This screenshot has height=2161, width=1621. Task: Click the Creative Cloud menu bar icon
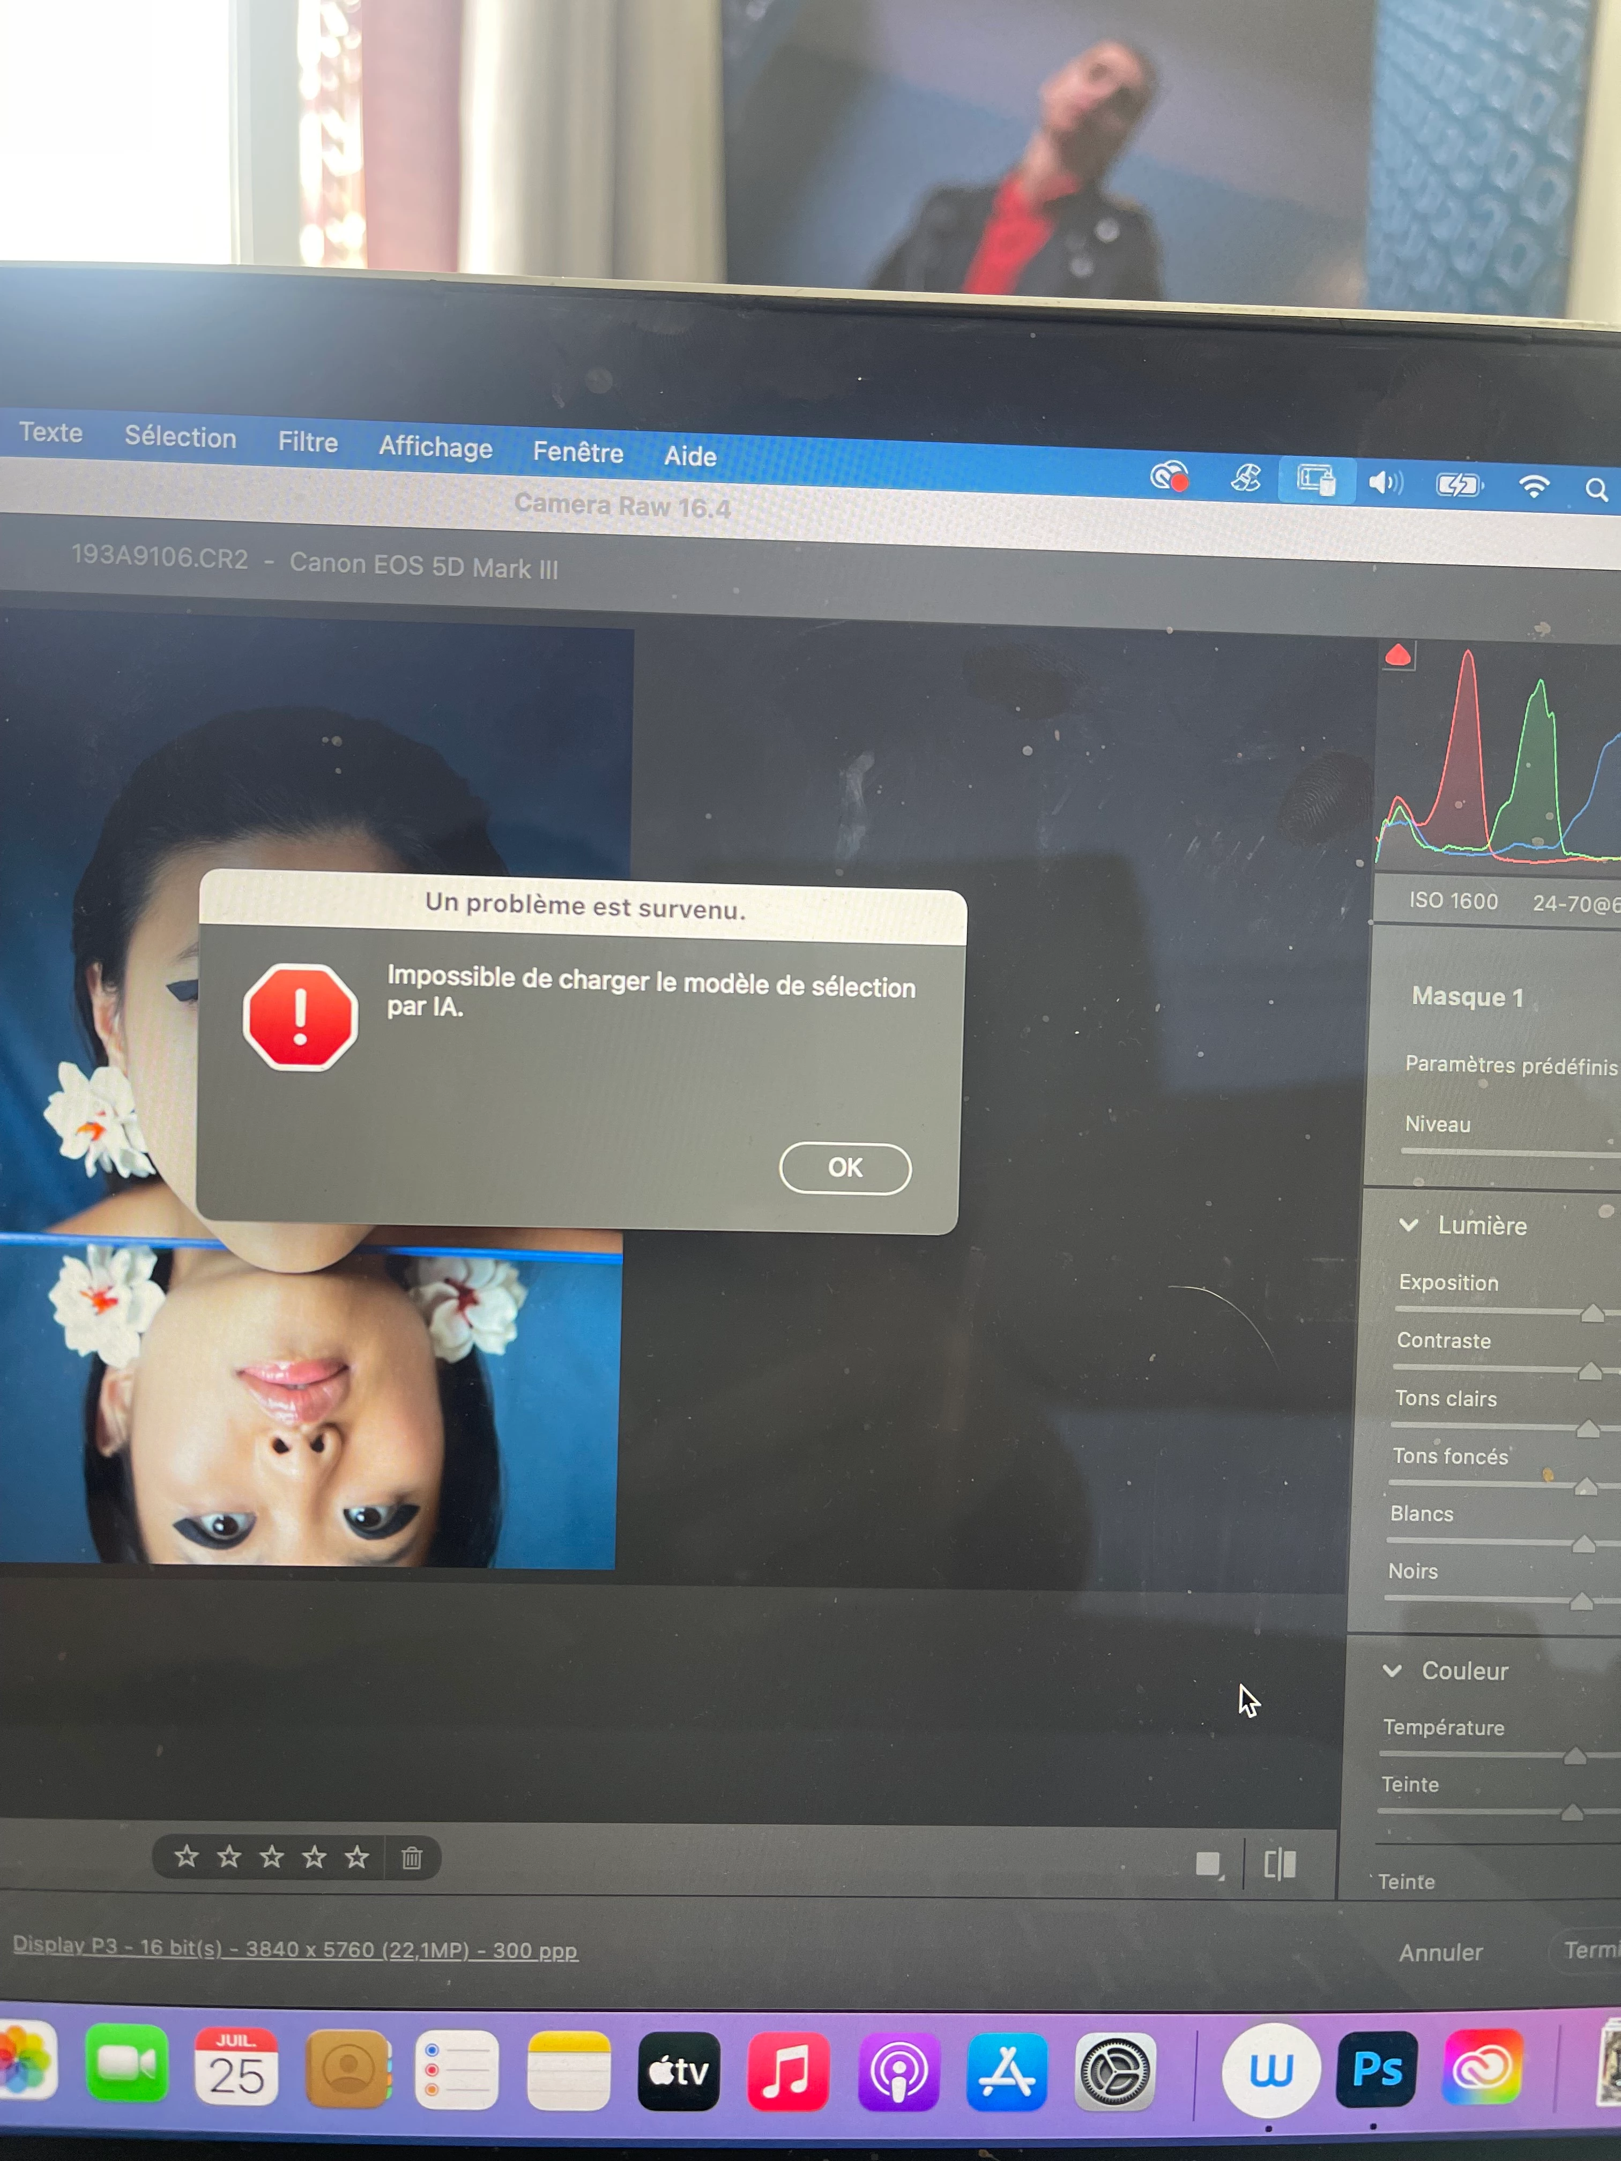coord(1170,477)
